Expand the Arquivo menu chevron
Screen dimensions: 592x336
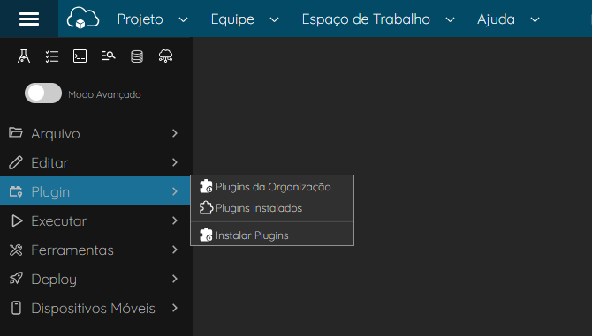click(x=174, y=133)
